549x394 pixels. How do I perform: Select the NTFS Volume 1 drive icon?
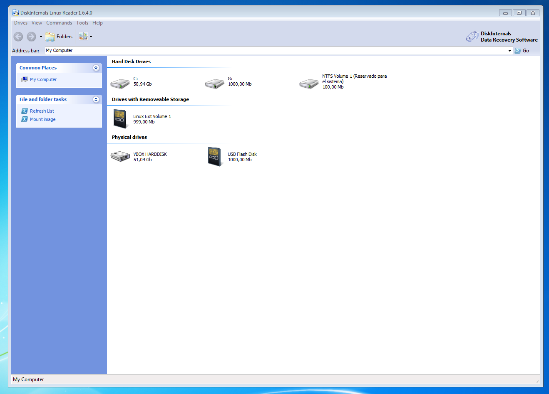pyautogui.click(x=309, y=84)
